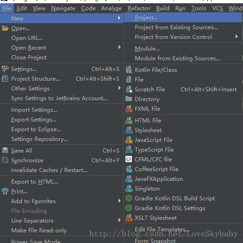This screenshot has height=243, width=243.
Task: Open the Edit menu
Action: click(22, 8)
